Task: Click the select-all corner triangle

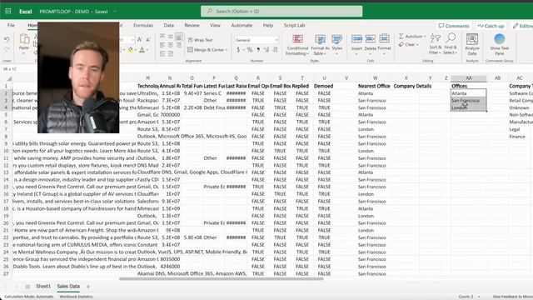Action: click(x=9, y=78)
